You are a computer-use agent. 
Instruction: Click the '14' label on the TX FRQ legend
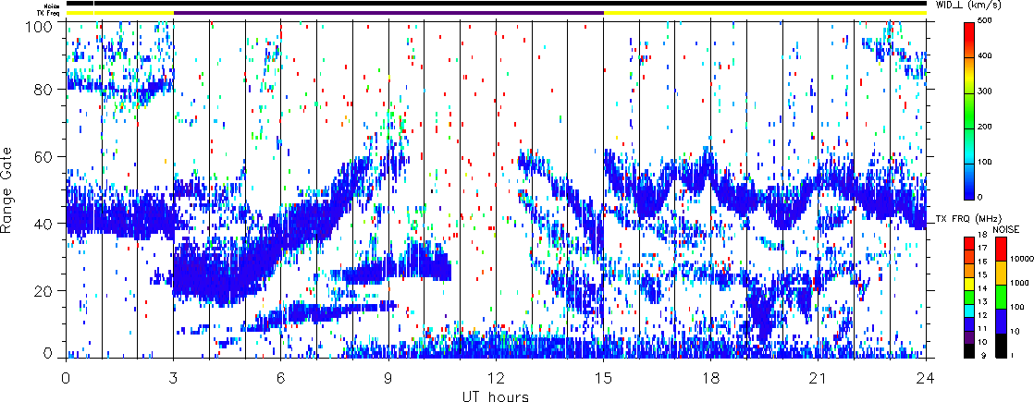coord(982,288)
